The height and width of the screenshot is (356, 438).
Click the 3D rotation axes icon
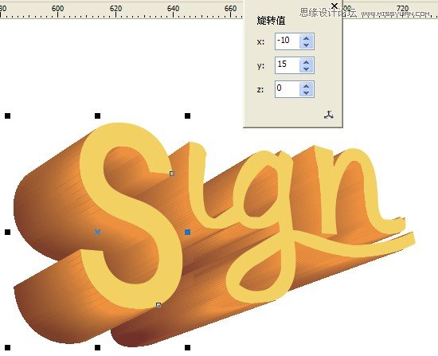click(x=329, y=115)
